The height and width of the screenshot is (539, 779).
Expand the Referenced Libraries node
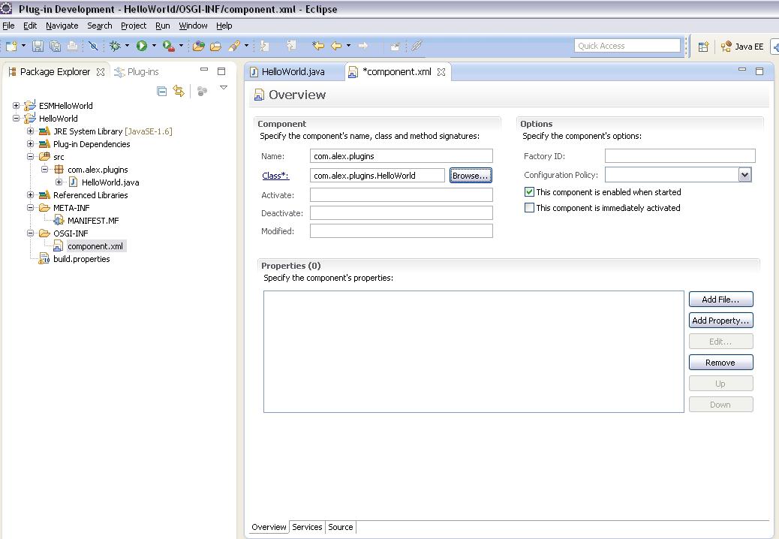[x=30, y=194]
